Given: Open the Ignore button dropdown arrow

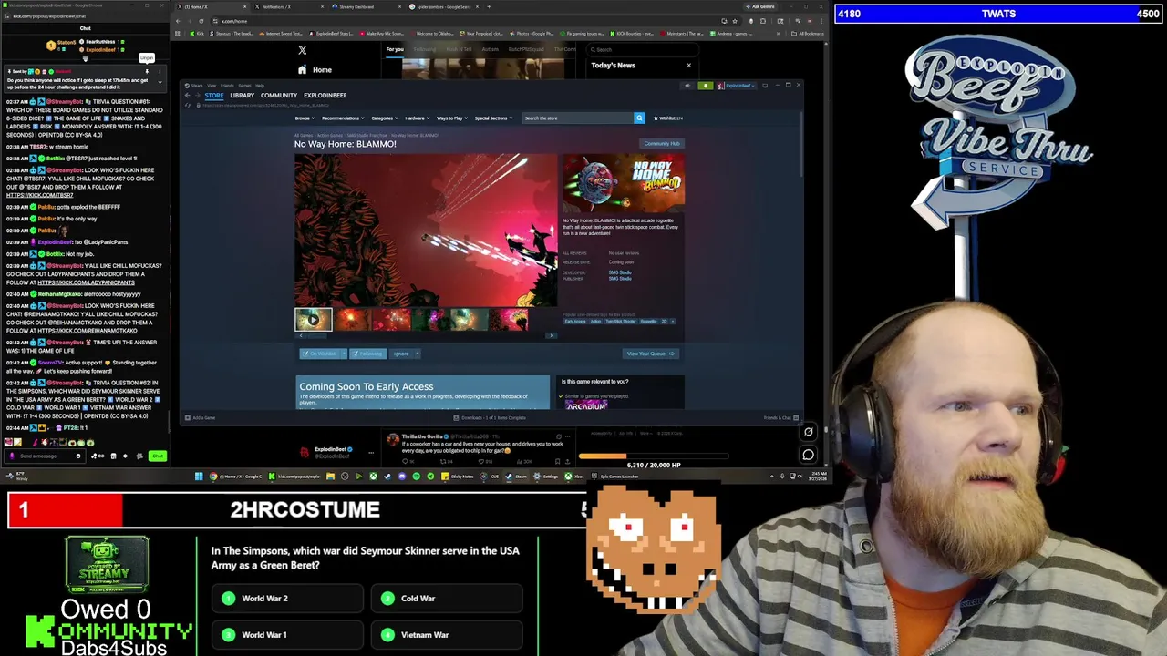Looking at the screenshot, I should click(417, 354).
